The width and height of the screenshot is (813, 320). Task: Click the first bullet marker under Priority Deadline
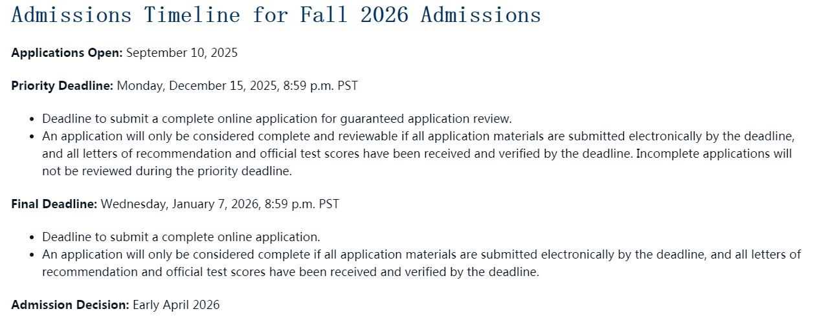pos(32,120)
